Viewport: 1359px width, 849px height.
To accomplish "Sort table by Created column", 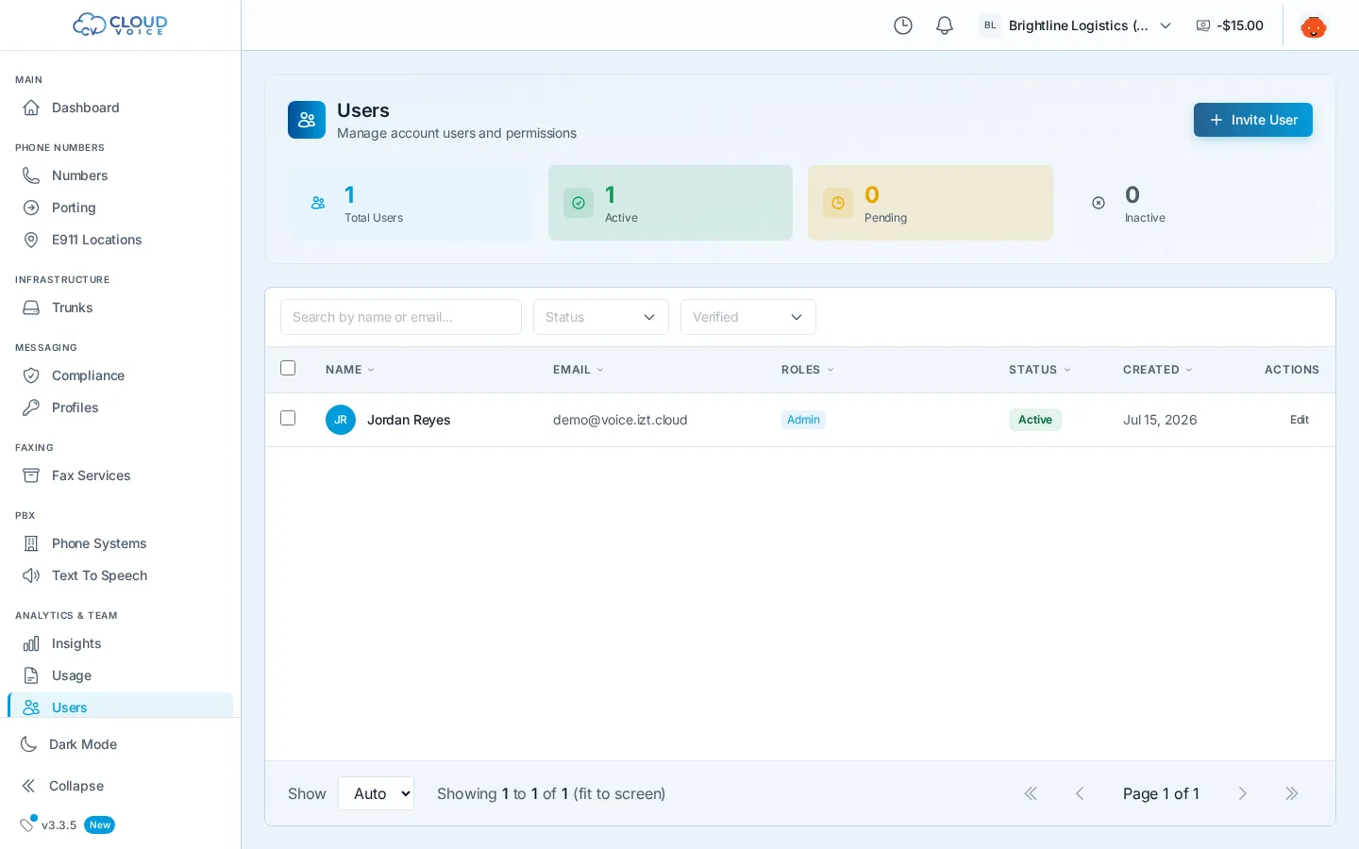I will (1158, 370).
